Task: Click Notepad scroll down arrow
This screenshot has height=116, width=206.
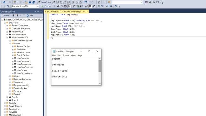Action: (100, 84)
